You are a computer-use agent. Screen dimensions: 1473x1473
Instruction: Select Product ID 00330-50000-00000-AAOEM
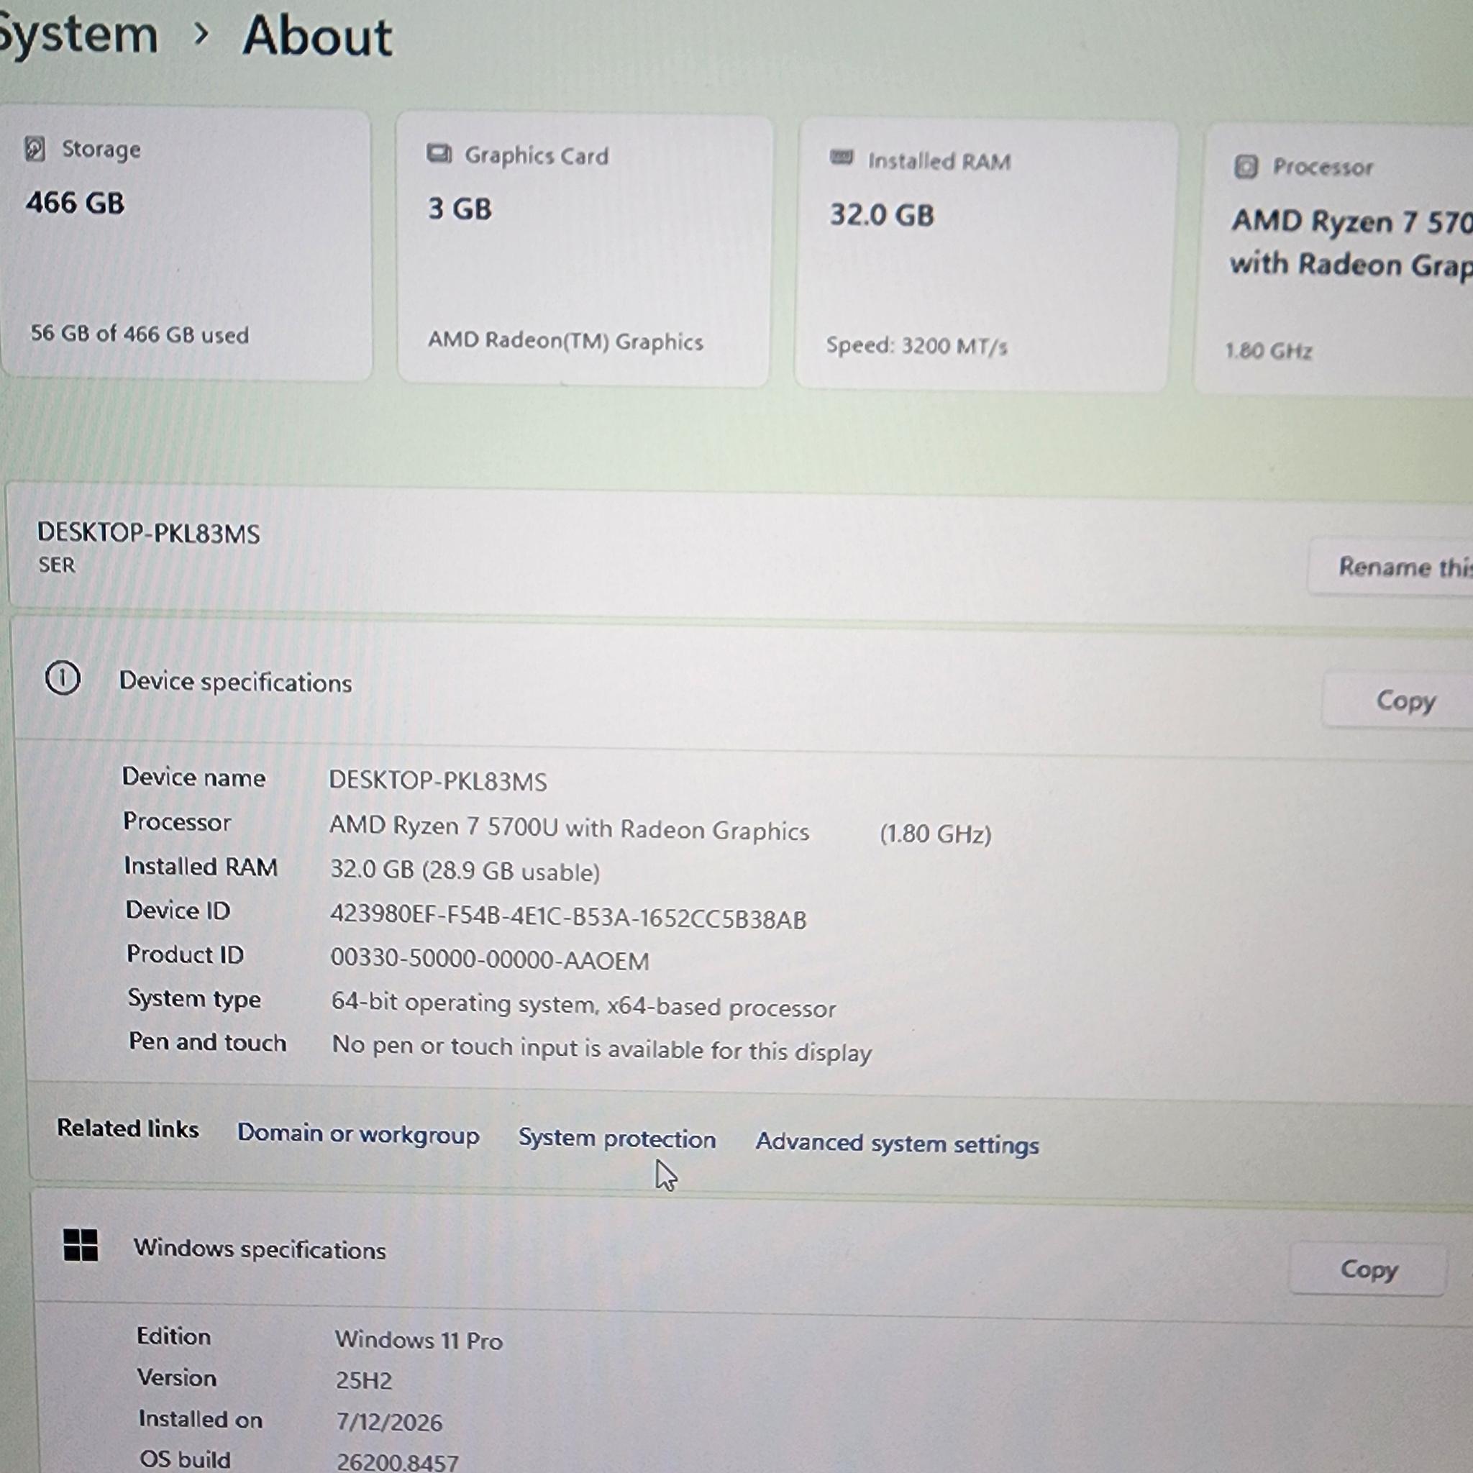coord(490,959)
